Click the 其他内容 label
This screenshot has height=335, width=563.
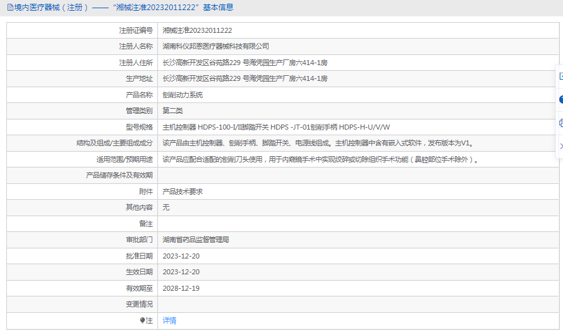139,207
